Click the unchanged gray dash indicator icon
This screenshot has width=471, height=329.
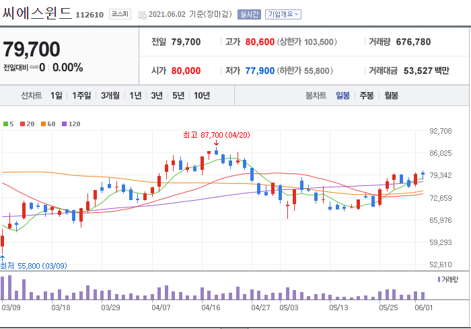pos(34,67)
